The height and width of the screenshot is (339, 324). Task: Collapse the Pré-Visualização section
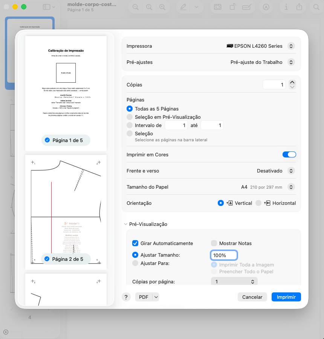tap(126, 224)
